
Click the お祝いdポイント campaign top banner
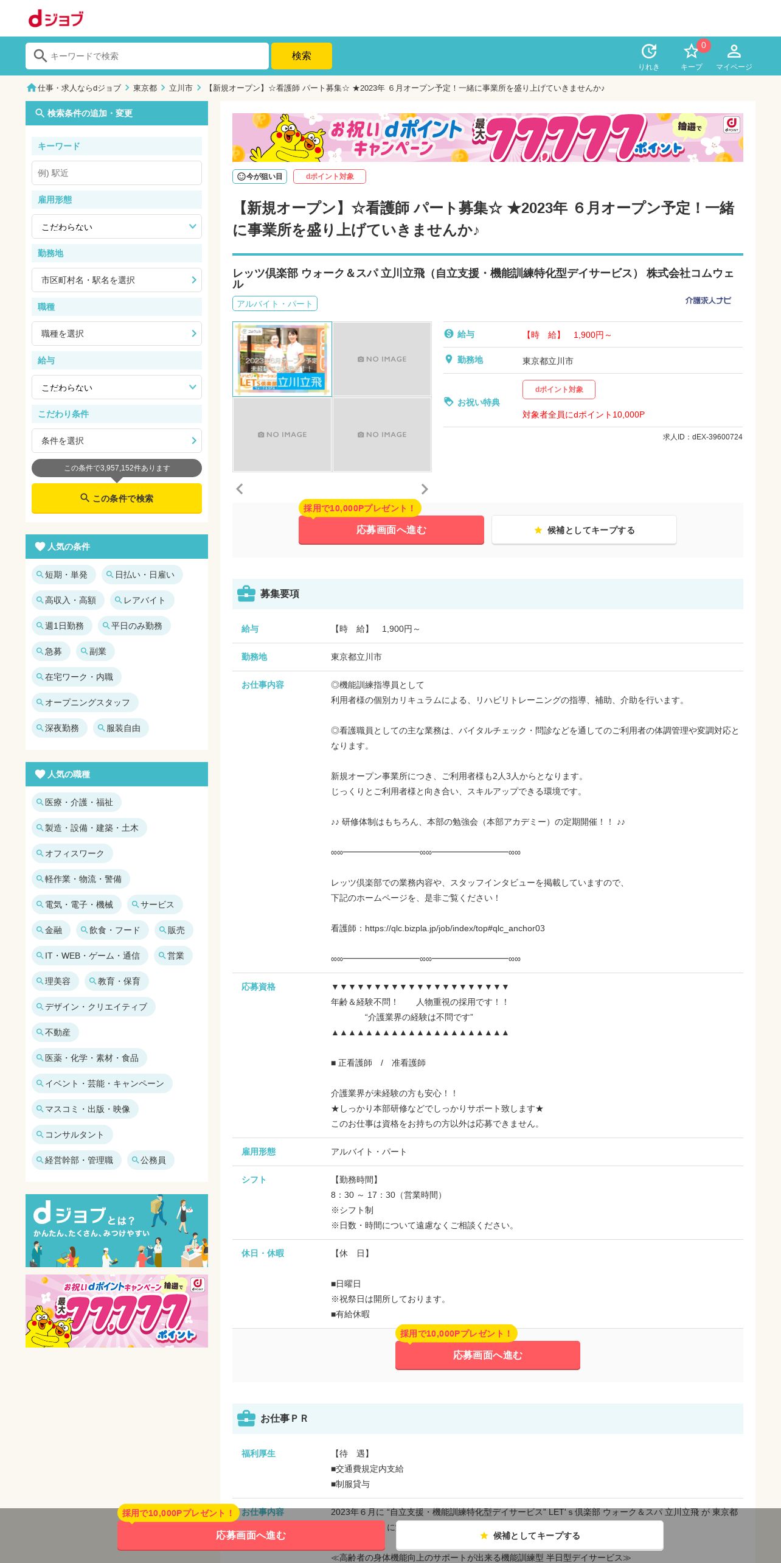[488, 138]
